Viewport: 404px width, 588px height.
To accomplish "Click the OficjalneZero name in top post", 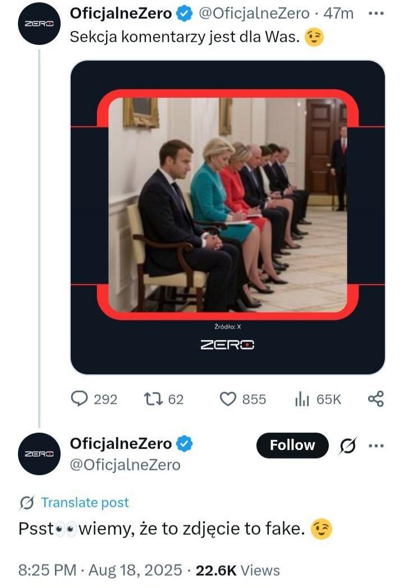I will click(x=121, y=13).
